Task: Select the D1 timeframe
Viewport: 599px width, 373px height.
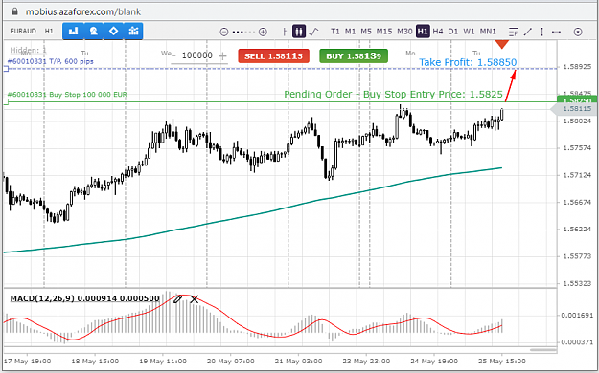Action: (453, 32)
